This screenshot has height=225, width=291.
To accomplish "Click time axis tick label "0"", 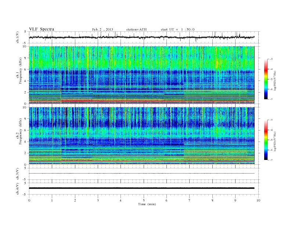I will click(29, 200).
